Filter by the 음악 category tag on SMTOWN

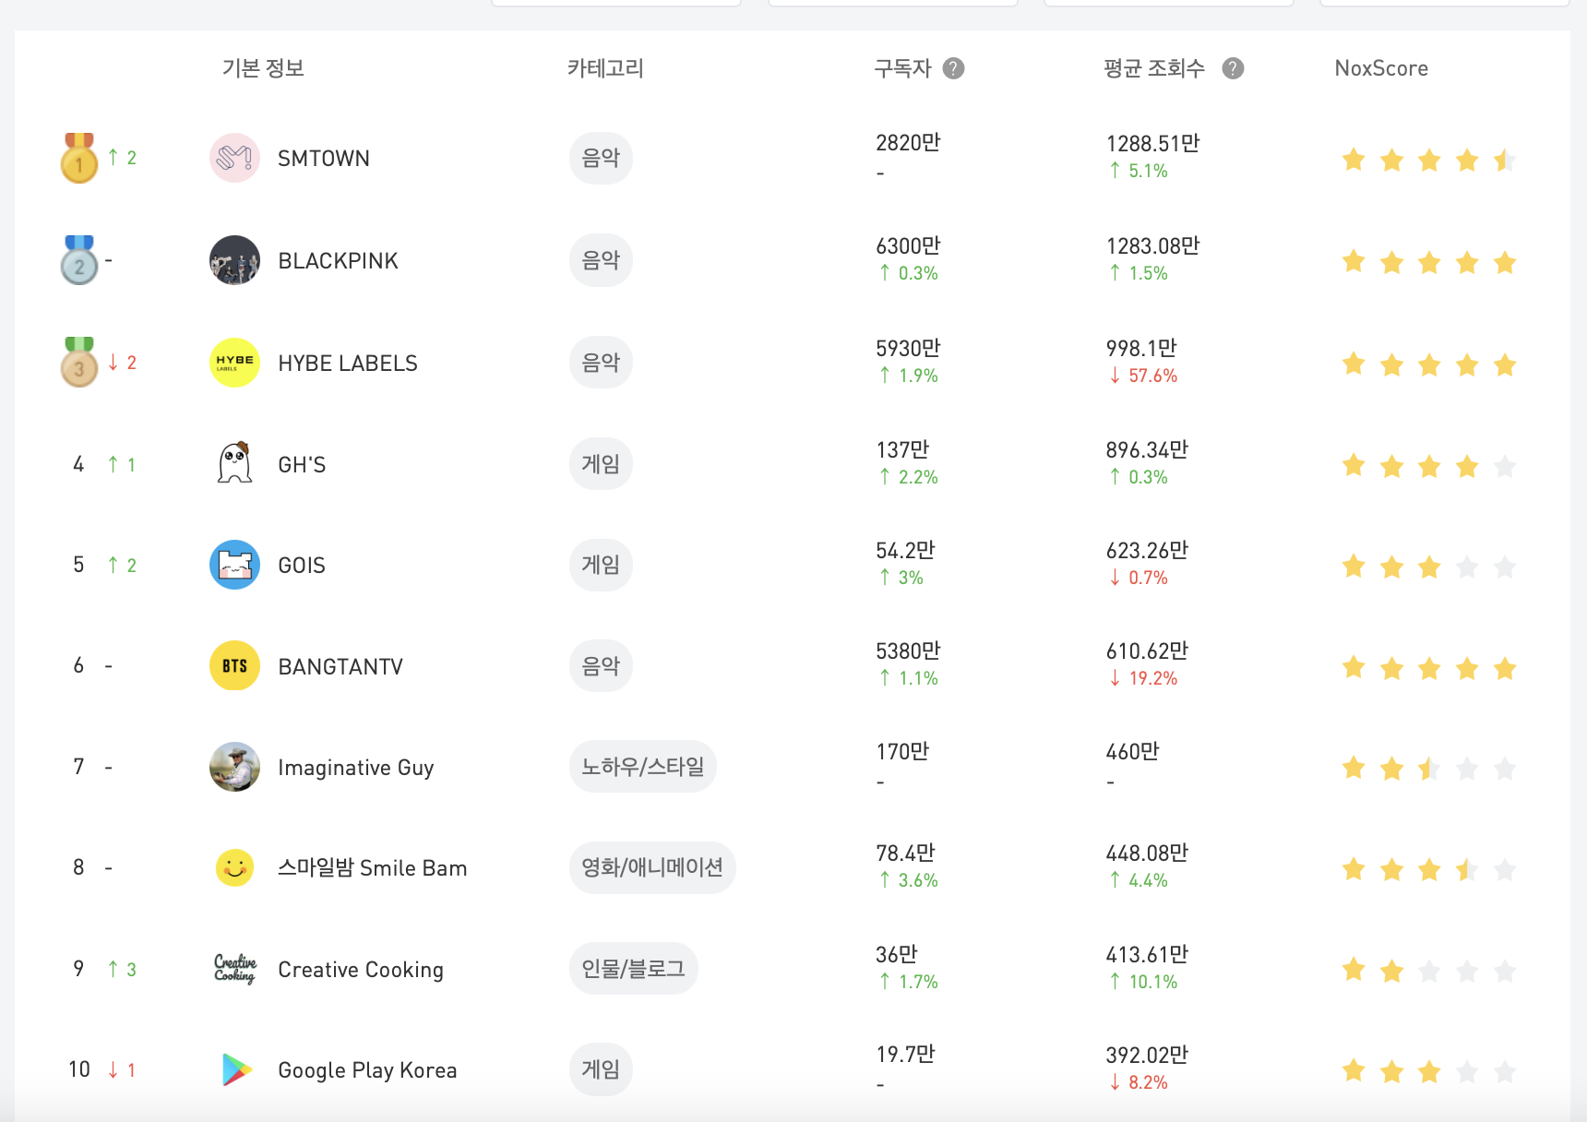(600, 158)
